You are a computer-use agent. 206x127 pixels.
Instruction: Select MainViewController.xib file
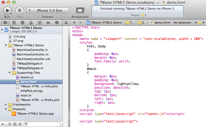coord(34,59)
